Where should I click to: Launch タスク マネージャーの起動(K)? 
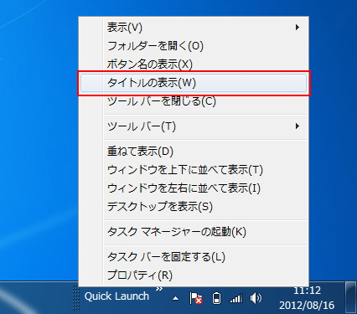click(x=194, y=232)
